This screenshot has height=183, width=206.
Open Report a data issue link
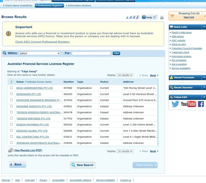coord(182,32)
